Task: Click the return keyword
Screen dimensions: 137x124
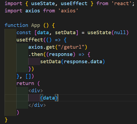Action: [x=25, y=84]
